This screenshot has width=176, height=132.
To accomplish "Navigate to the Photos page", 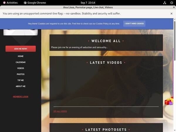I will point(21,74).
